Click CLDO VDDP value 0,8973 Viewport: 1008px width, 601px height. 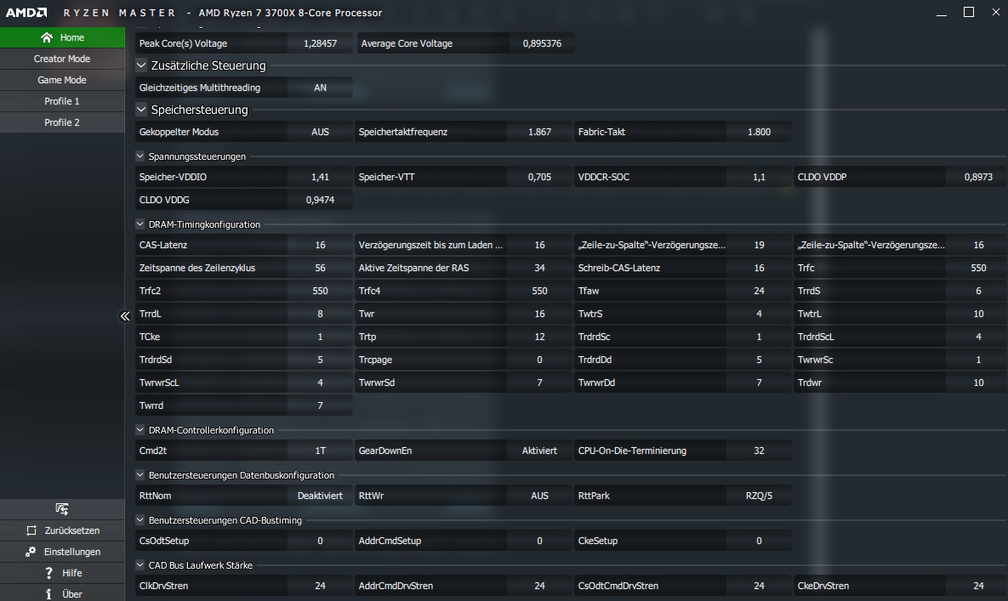click(978, 177)
